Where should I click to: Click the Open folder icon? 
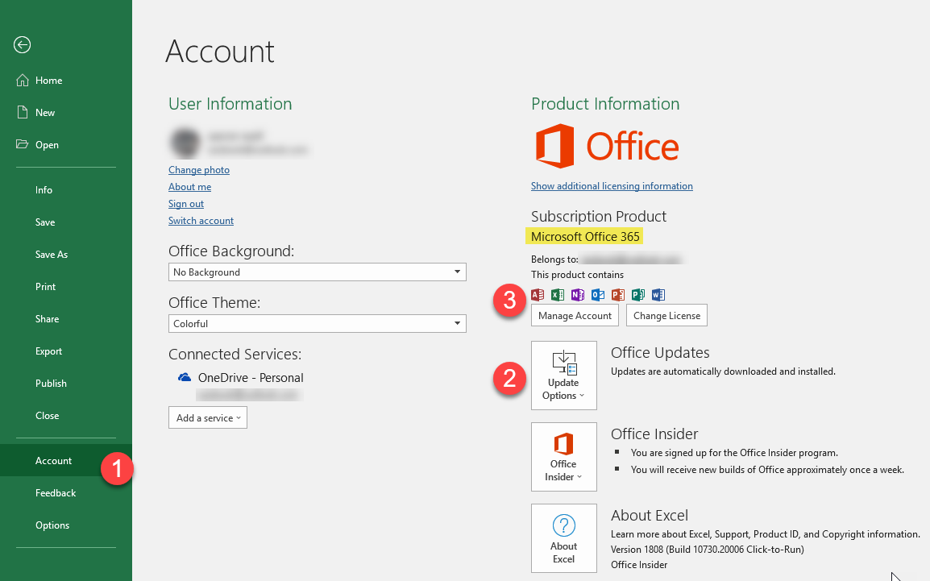click(x=22, y=144)
